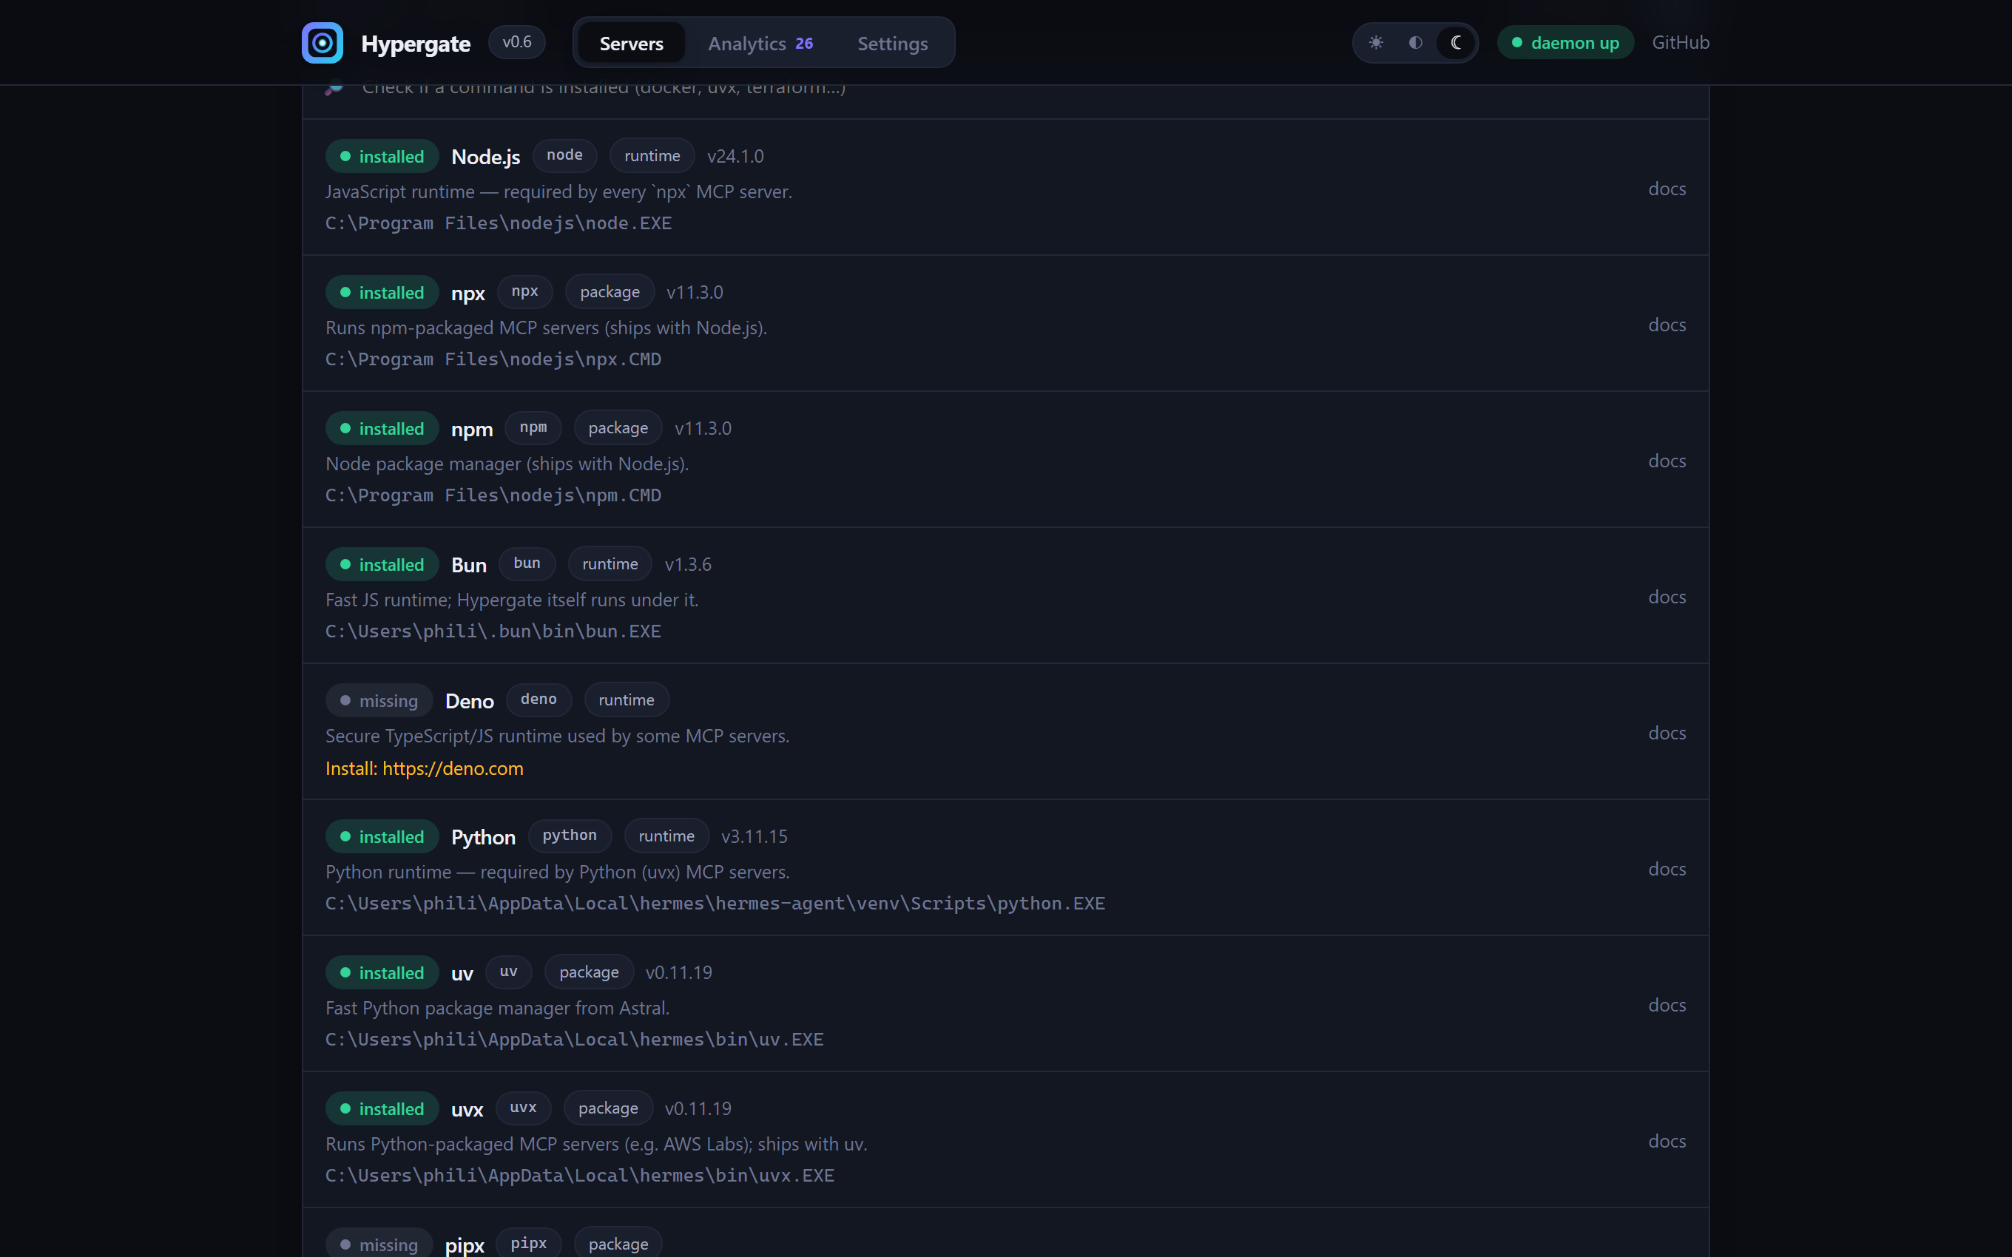
Task: Open the Deno install link https://deno.com
Action: [452, 768]
